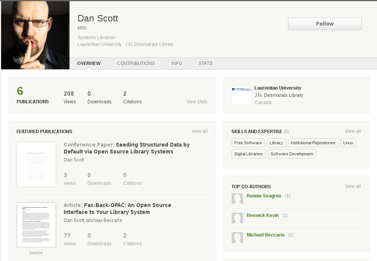
Task: Open Ronnie Seagren's profile
Action: tap(264, 196)
